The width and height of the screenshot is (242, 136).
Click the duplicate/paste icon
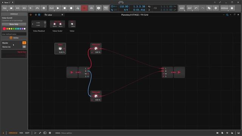pos(209,8)
